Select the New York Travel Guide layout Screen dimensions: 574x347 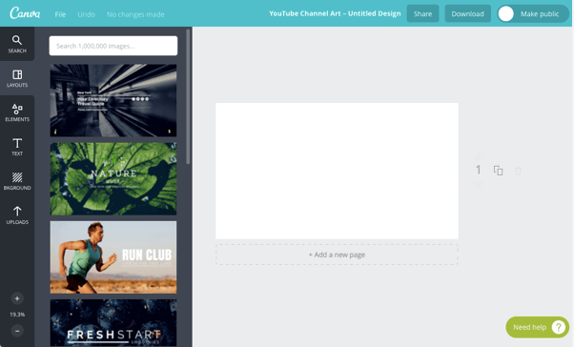tap(113, 101)
